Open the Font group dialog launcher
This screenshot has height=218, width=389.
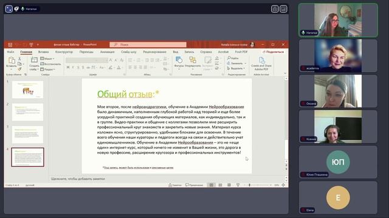125,74
